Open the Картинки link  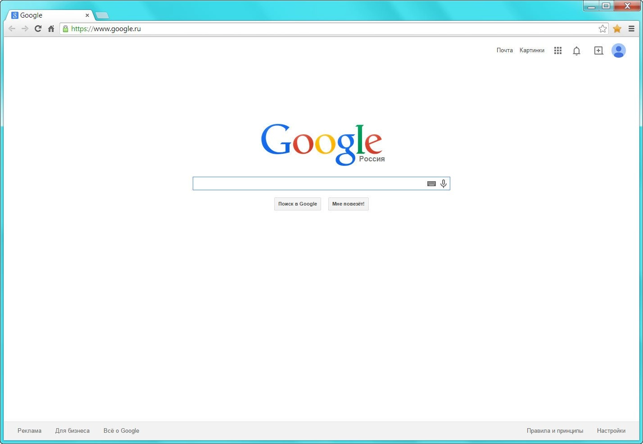532,50
